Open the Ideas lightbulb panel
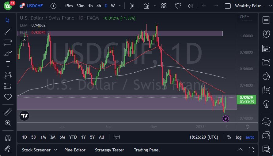The height and width of the screenshot is (156, 273). [x=266, y=104]
